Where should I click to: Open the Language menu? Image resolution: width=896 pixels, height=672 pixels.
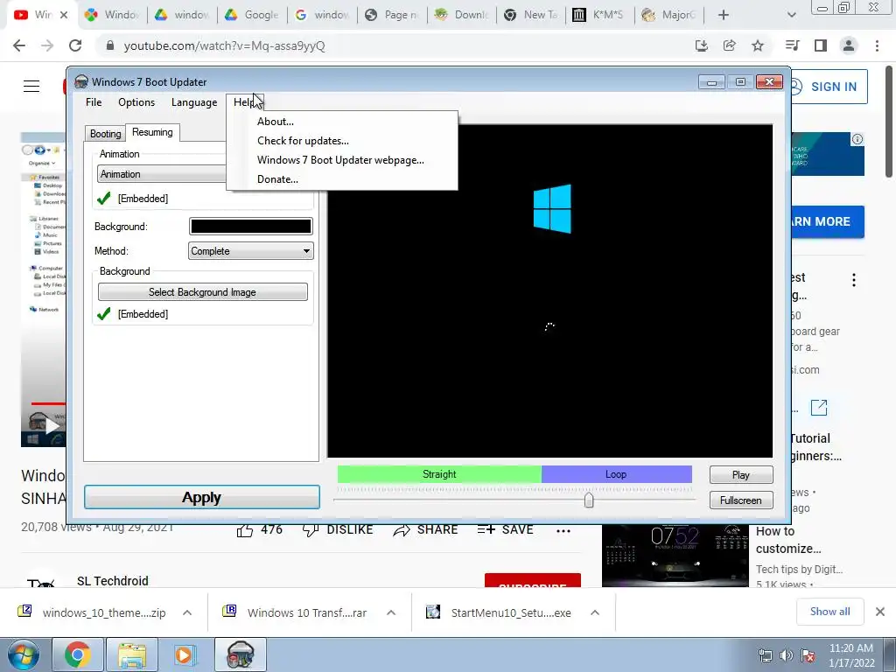click(194, 102)
